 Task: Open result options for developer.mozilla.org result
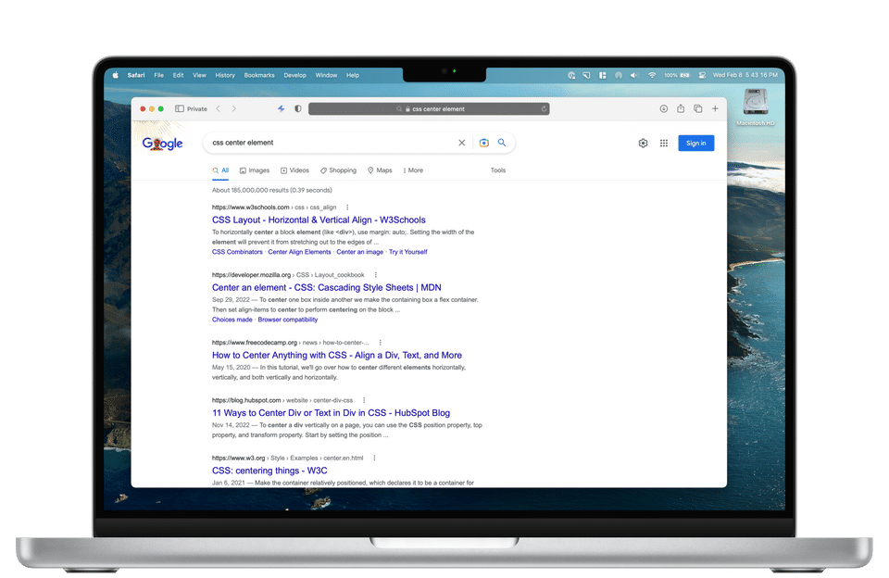point(375,274)
